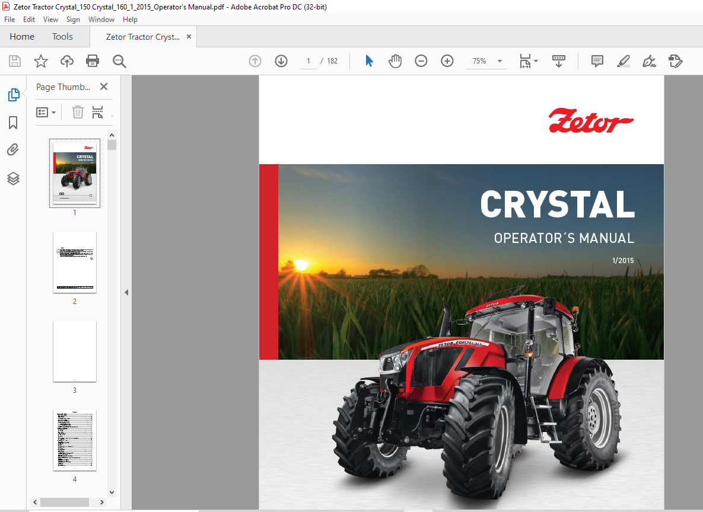Toggle scrolling mode keyboard icon

coord(559,61)
